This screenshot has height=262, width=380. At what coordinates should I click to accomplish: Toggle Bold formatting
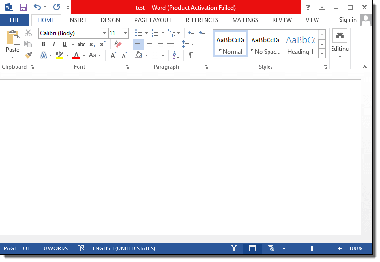point(43,44)
